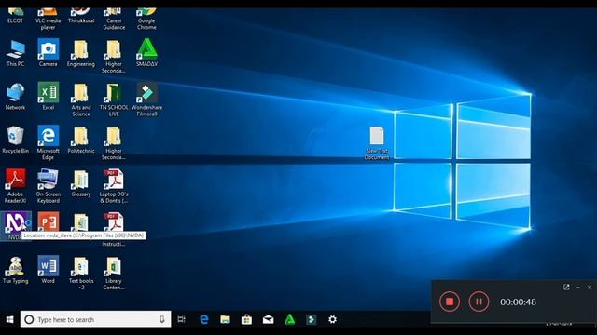Viewport: 597px width, 335px height.
Task: Open the Microsoft Edge desktop shortcut
Action: click(48, 142)
